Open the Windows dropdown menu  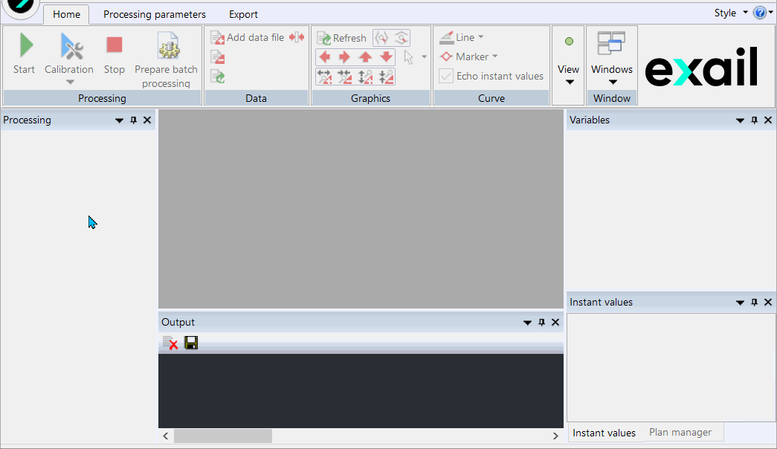[x=612, y=82]
